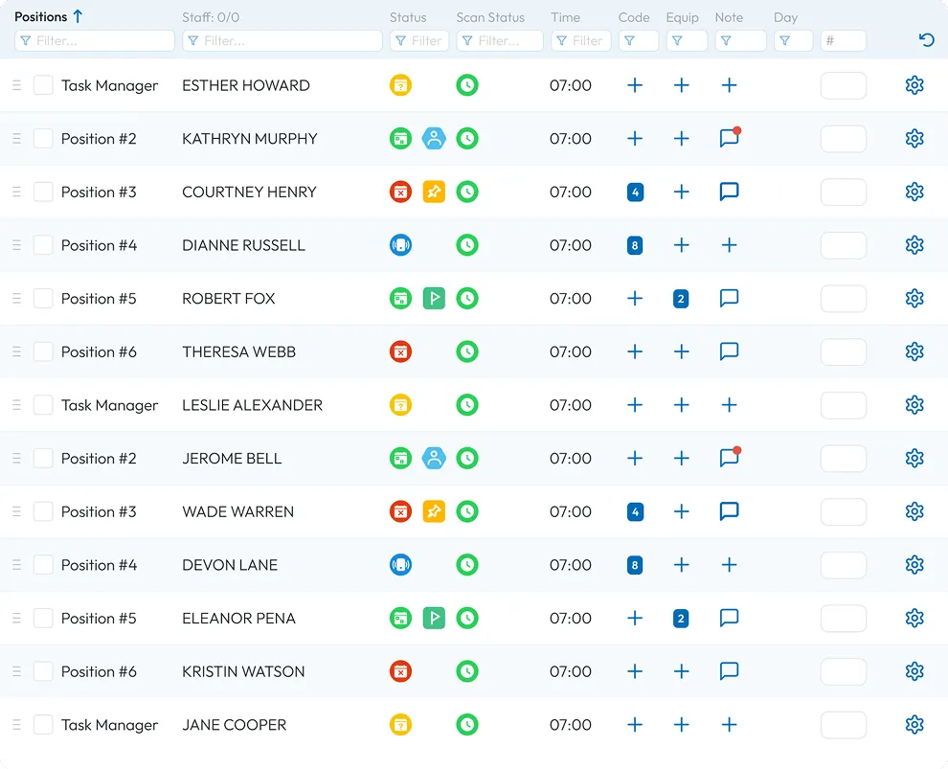Open the Day column filter dropdown
The image size is (948, 769).
click(x=794, y=41)
